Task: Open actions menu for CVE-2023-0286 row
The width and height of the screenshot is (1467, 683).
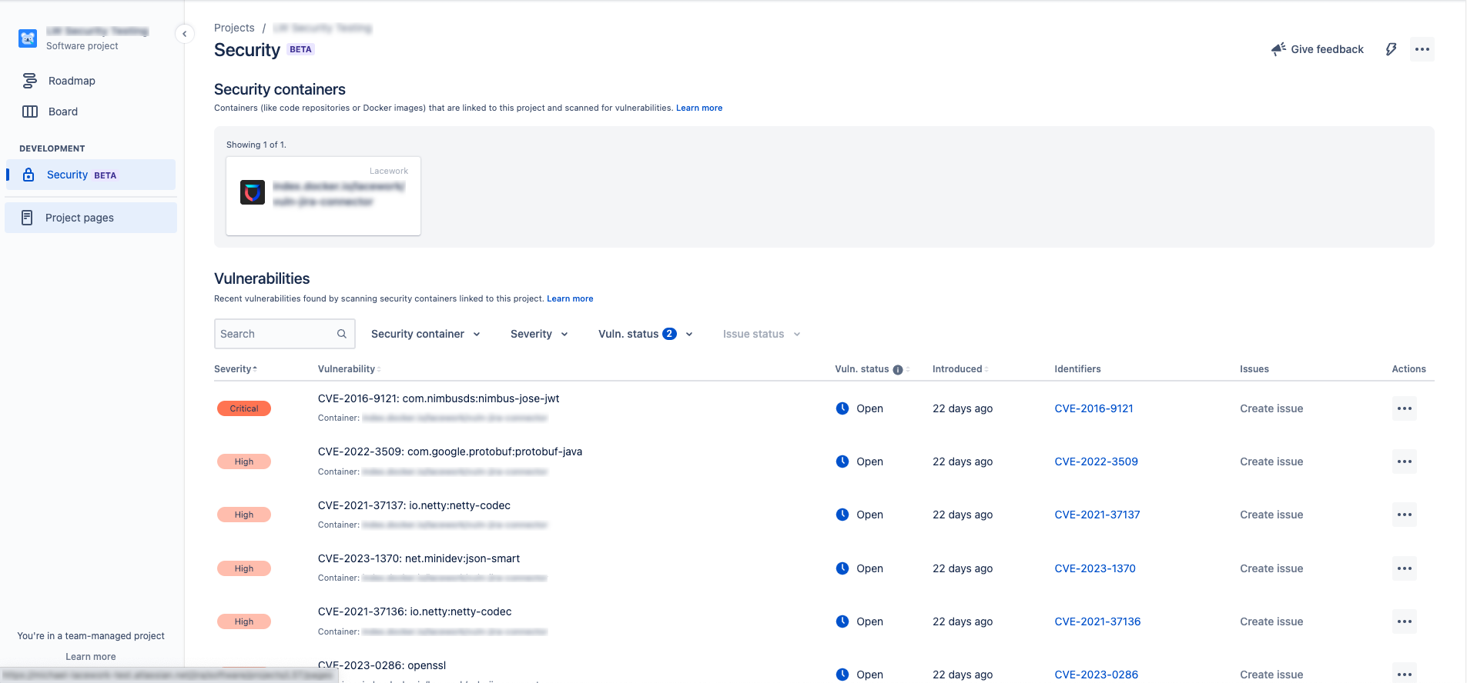Action: tap(1405, 674)
